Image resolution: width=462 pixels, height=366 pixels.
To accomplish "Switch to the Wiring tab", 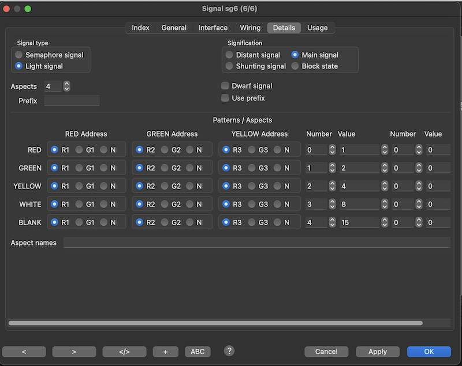I will [x=250, y=28].
